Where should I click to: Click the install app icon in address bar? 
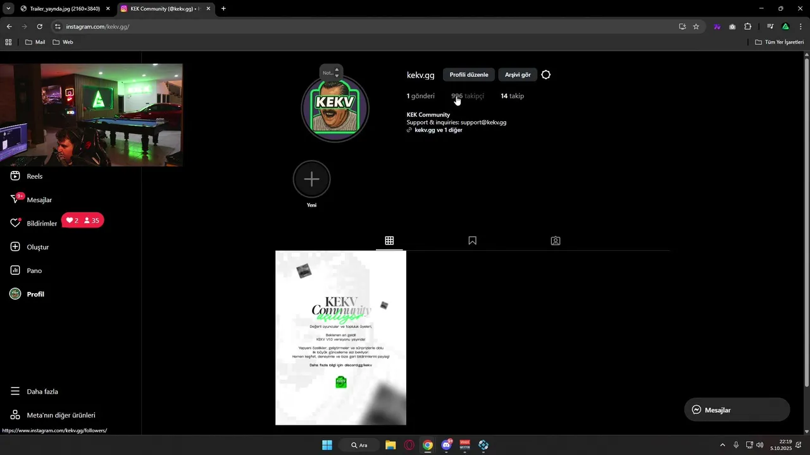tap(682, 27)
